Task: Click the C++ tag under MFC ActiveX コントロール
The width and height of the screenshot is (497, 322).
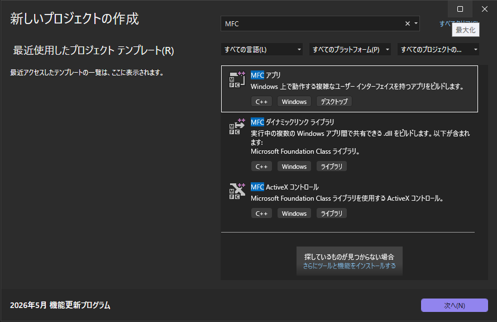Action: pos(261,213)
